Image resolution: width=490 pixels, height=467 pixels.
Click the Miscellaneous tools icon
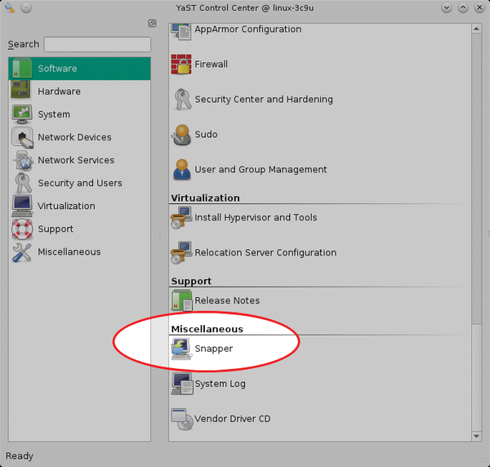pos(22,252)
